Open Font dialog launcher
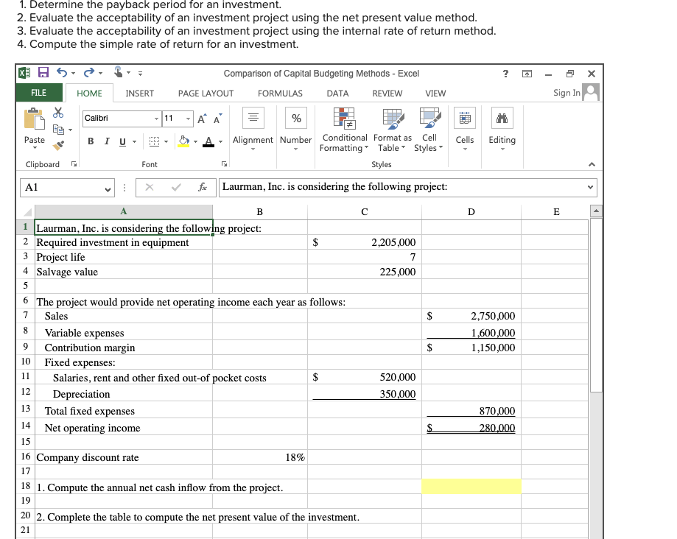677x539 pixels. 224,164
